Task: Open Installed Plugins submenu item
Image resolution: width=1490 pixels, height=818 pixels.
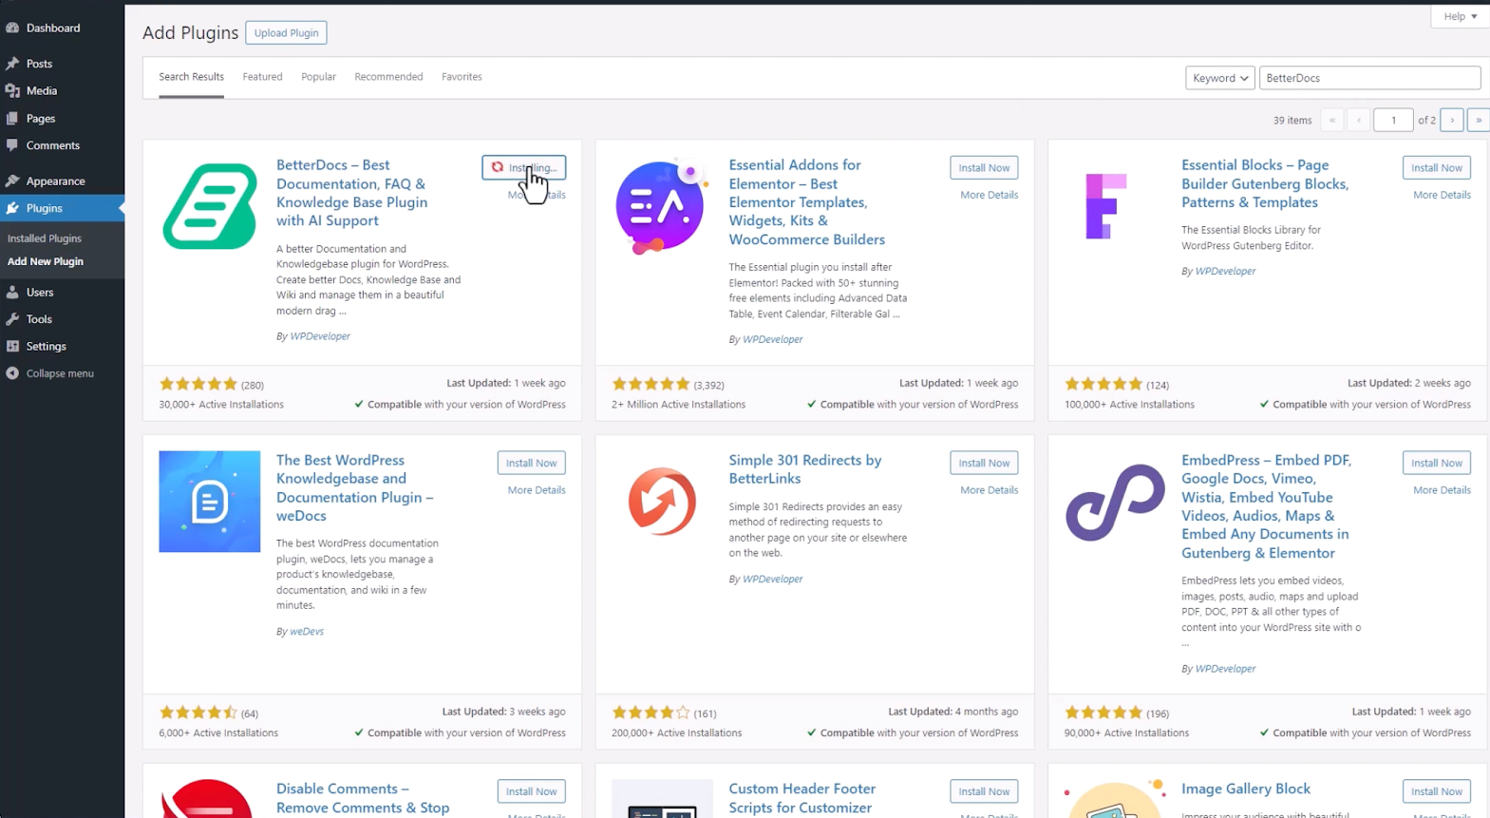Action: coord(45,238)
